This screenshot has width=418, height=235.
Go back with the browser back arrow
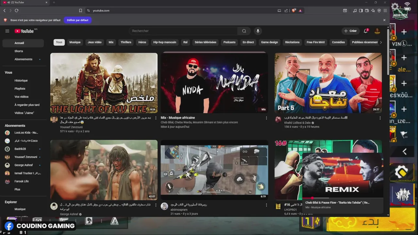coord(5,10)
